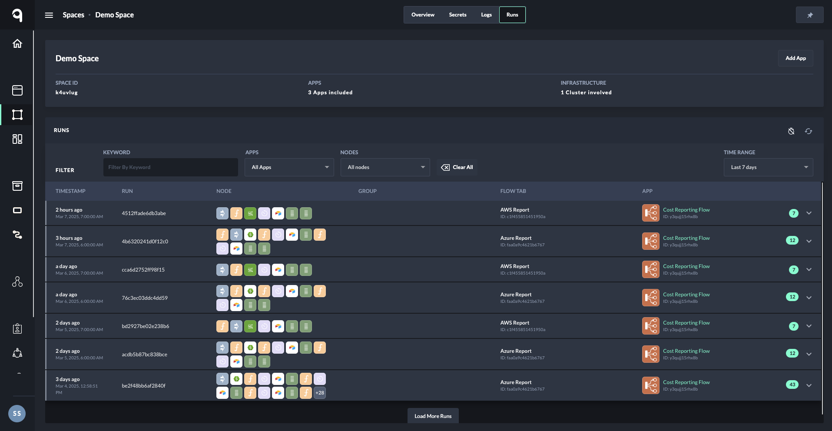
Task: Open the hamburger navigation menu
Action: 49,15
